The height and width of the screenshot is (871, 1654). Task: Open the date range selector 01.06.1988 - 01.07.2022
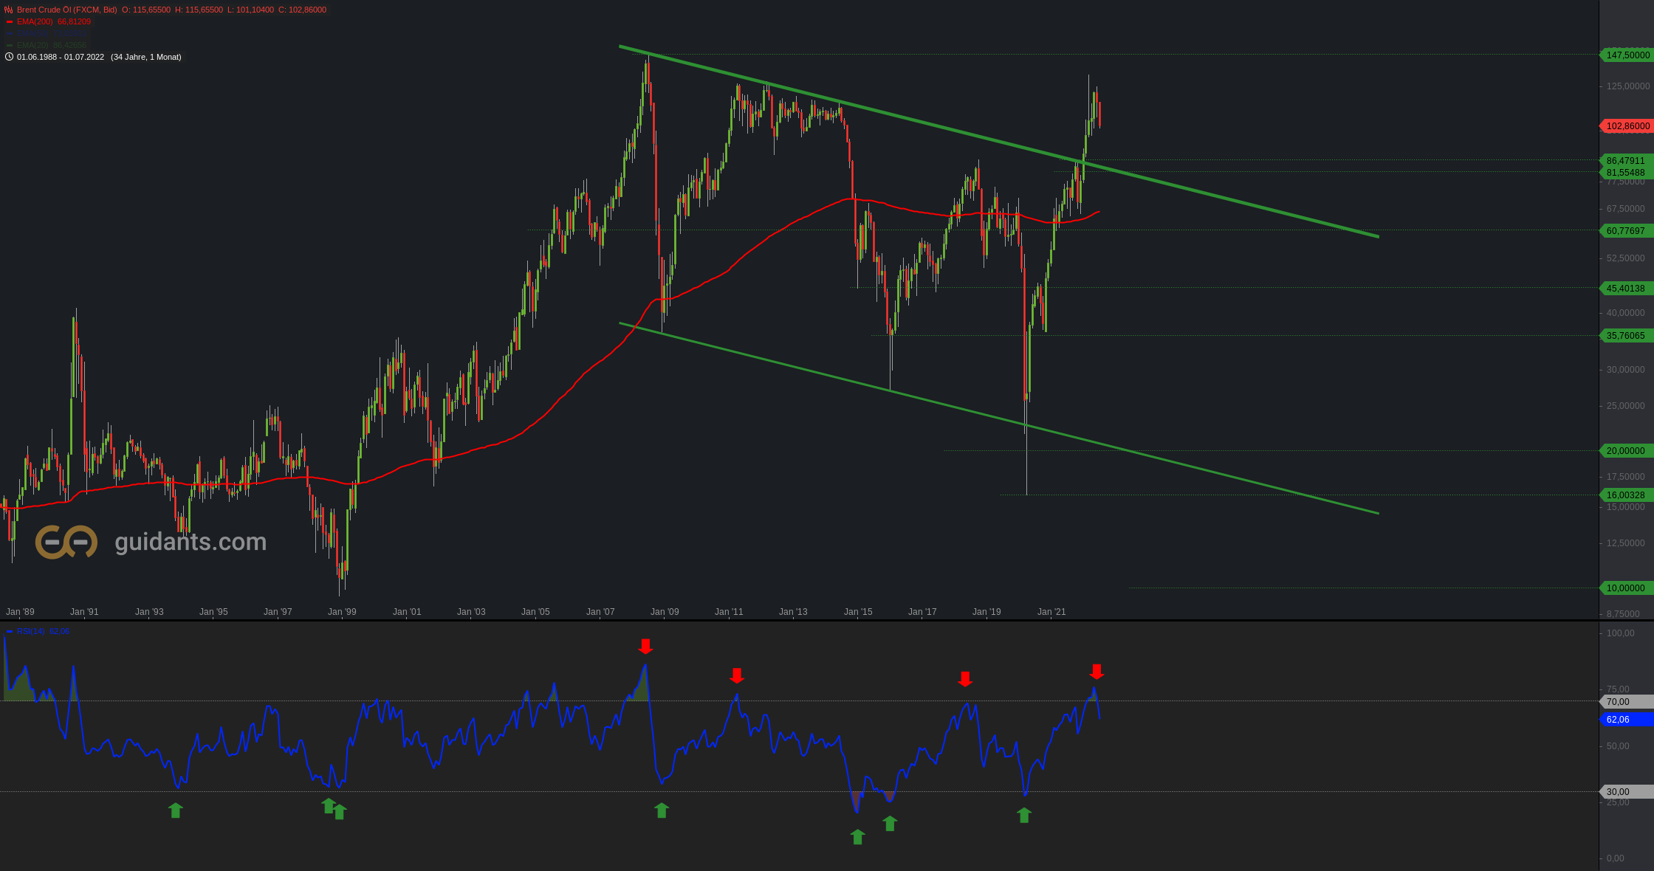[x=61, y=57]
